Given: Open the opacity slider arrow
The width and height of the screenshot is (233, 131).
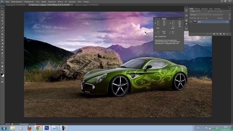Looking at the screenshot, I should [230, 15].
